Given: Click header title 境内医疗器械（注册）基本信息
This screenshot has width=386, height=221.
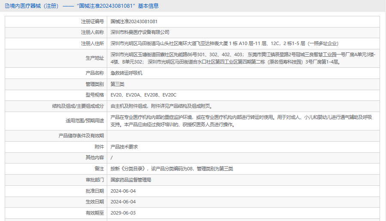Looking at the screenshot, I should pos(84,6).
